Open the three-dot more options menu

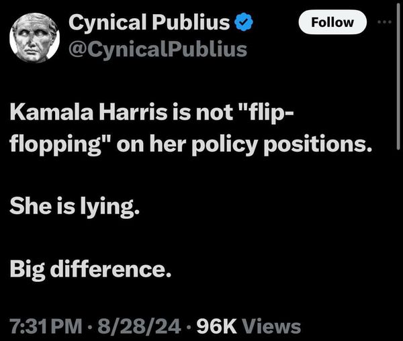384,22
